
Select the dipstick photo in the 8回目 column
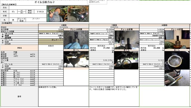click(x=177, y=78)
